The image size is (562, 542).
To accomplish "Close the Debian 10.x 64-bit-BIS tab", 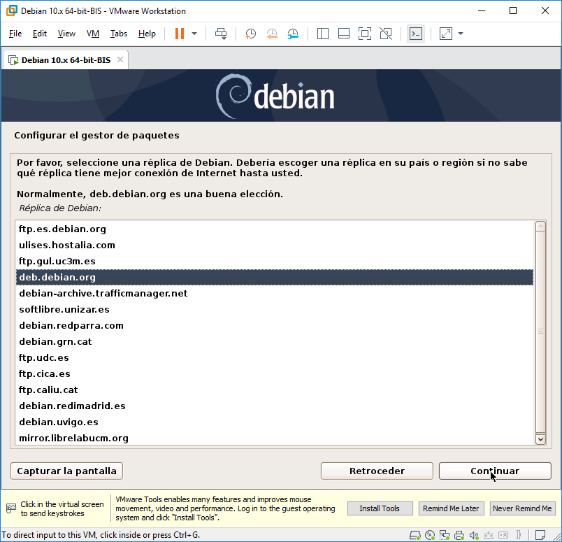I will pos(120,59).
